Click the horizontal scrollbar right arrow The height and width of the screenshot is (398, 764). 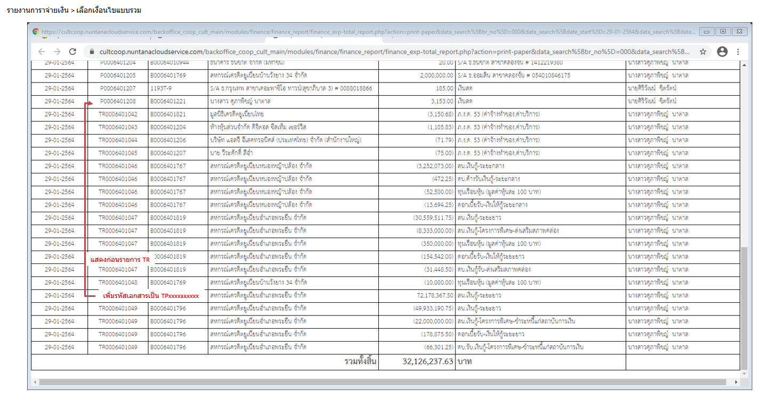[x=736, y=382]
